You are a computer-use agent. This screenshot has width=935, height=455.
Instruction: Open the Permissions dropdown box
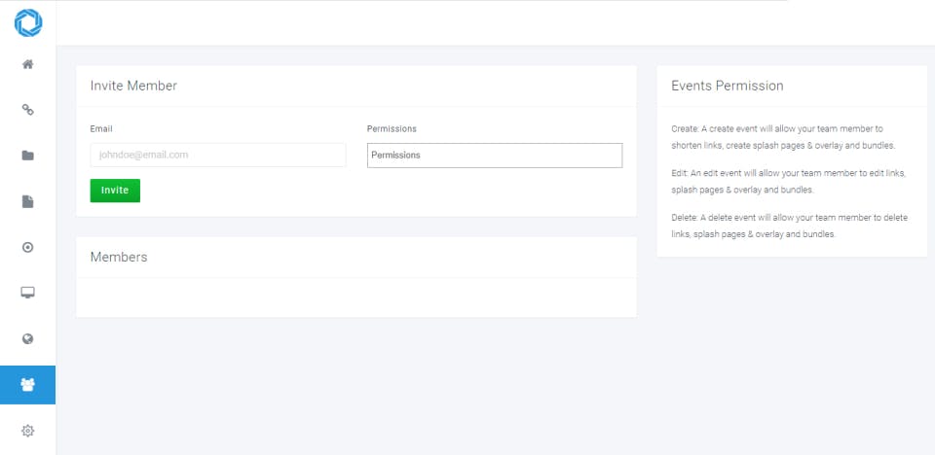[494, 155]
